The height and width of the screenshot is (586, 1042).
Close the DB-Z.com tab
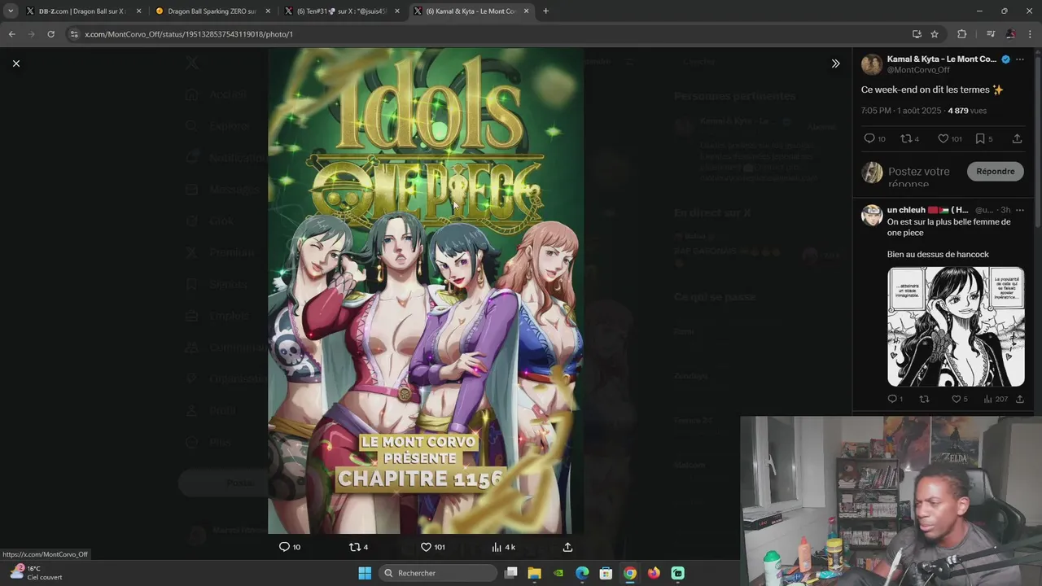[x=138, y=11]
